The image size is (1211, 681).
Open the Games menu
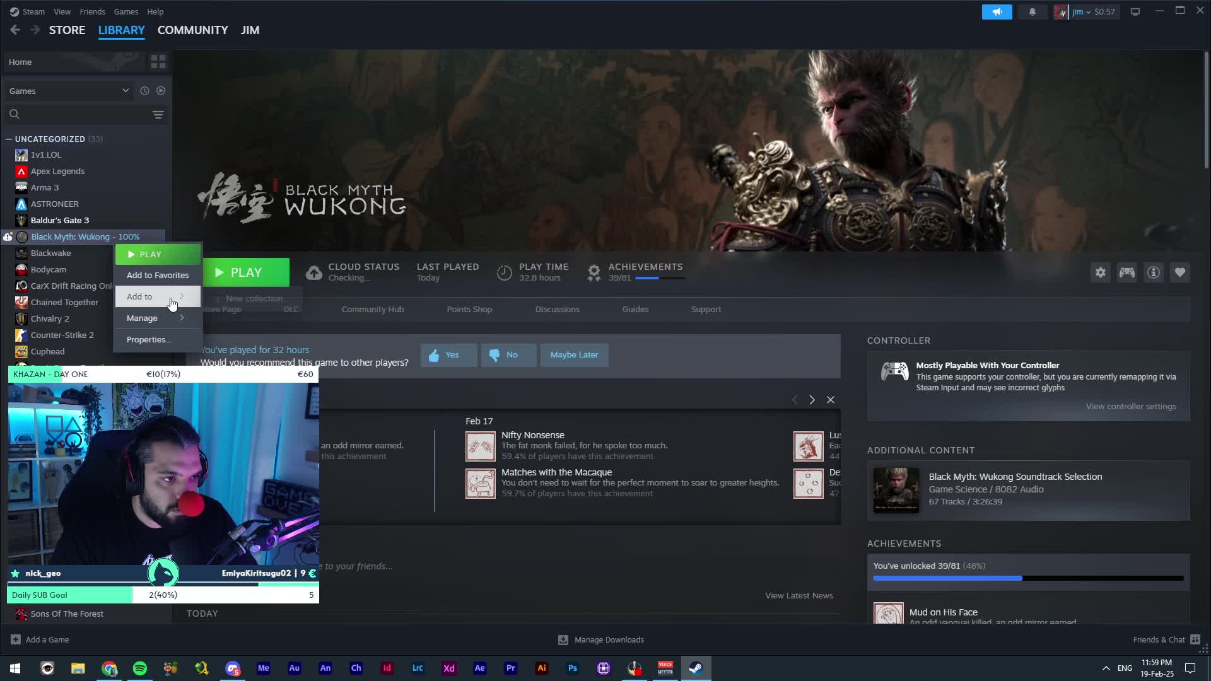(x=126, y=11)
